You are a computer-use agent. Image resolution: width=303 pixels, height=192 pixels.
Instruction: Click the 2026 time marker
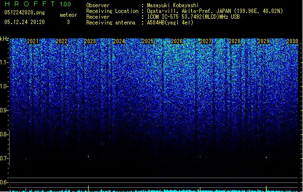tap(177, 41)
